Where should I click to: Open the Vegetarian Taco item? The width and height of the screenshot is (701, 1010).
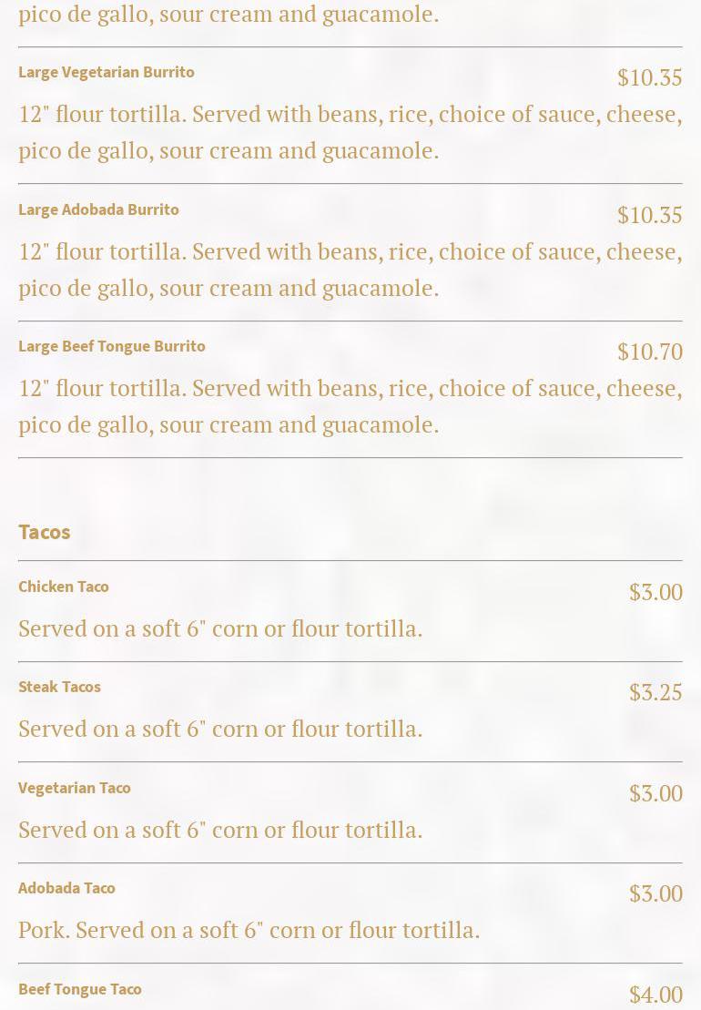coord(75,788)
